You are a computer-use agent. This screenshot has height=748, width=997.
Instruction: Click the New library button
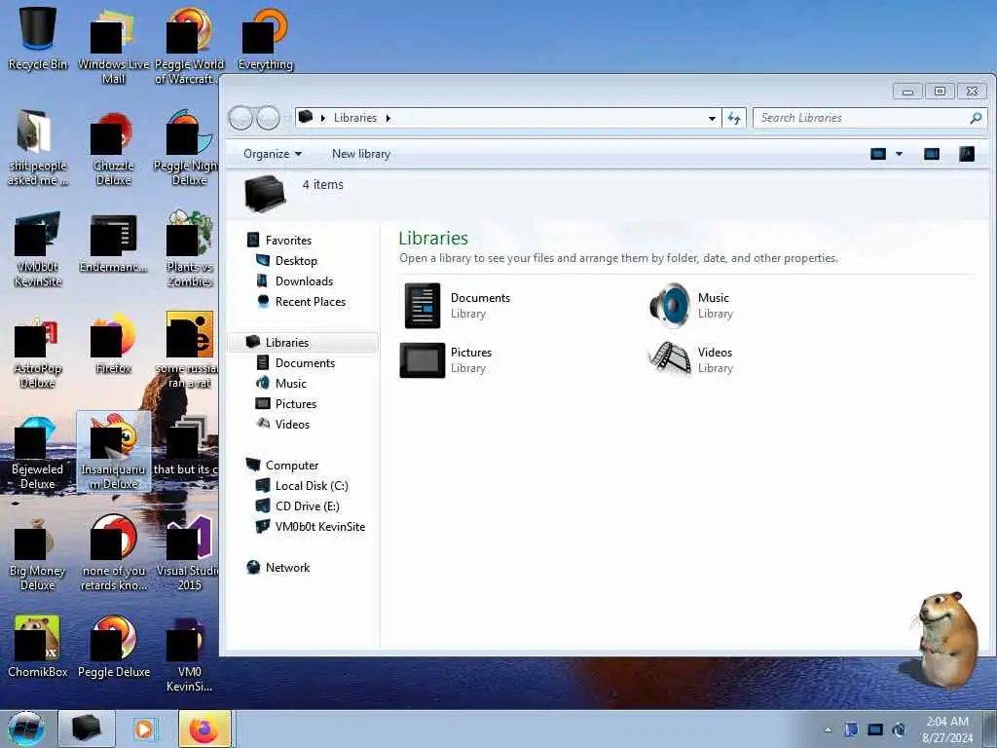pyautogui.click(x=361, y=154)
